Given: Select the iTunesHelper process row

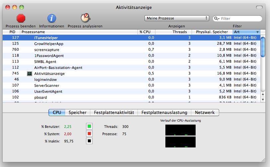Looking at the screenshot, I should click(132, 38).
